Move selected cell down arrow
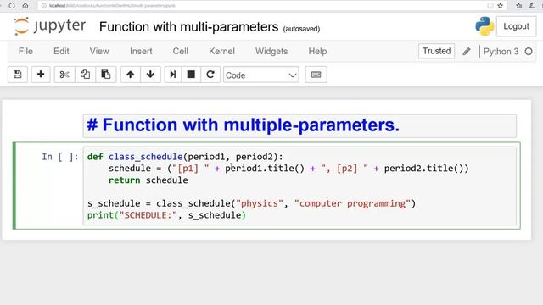 (x=150, y=75)
